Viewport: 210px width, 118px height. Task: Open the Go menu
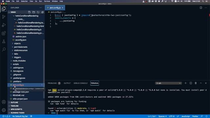36,1
